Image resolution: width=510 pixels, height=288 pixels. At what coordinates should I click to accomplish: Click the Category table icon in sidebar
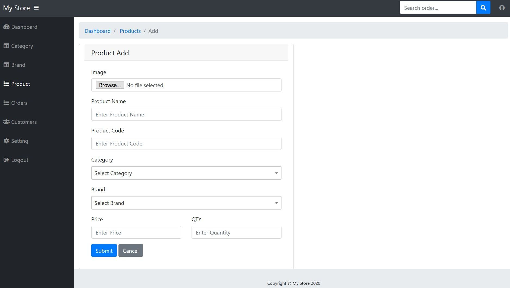click(x=6, y=46)
